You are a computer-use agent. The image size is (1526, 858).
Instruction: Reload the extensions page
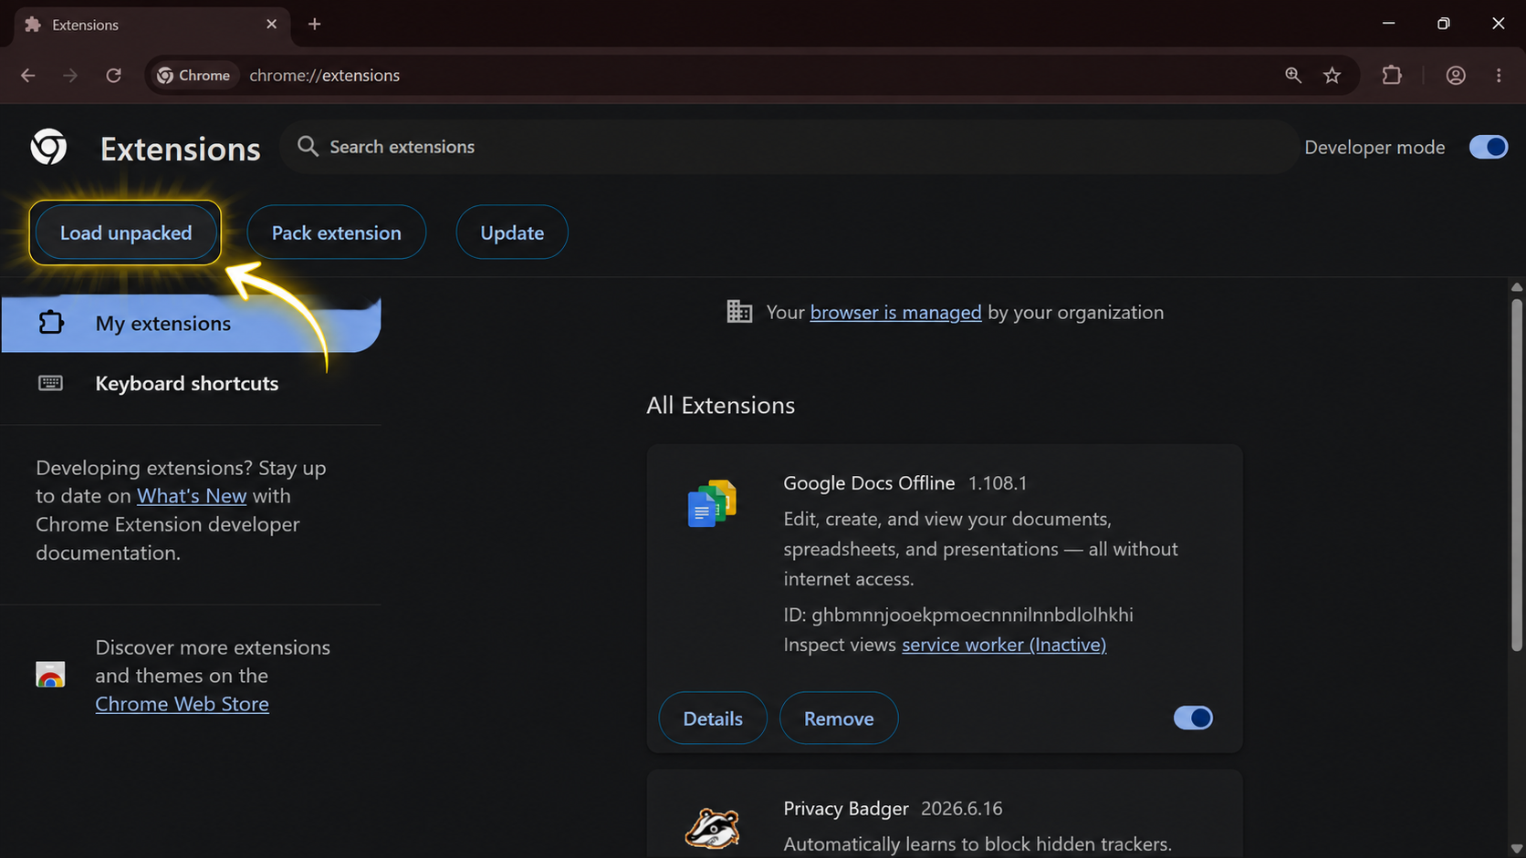point(113,76)
